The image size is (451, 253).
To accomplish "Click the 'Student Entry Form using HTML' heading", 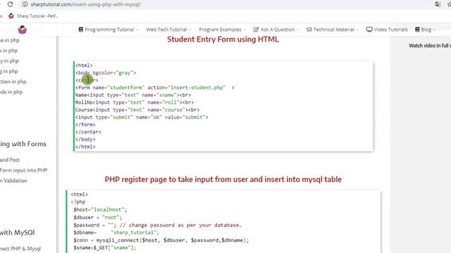I will [223, 39].
